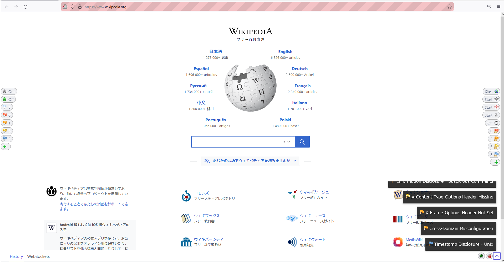The image size is (504, 262).
Task: Open site alerts blue flag showing 3
Action: click(494, 155)
